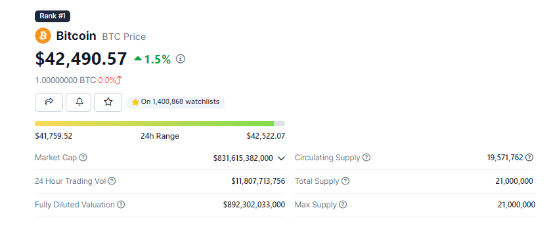Click the $831,615,382,000 value
Image resolution: width=553 pixels, height=244 pixels.
click(x=243, y=158)
